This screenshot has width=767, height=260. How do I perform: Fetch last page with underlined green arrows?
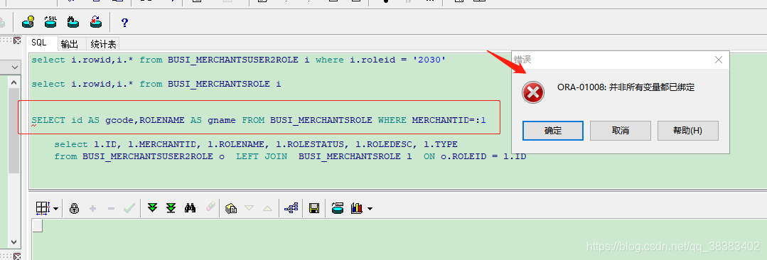click(x=171, y=208)
